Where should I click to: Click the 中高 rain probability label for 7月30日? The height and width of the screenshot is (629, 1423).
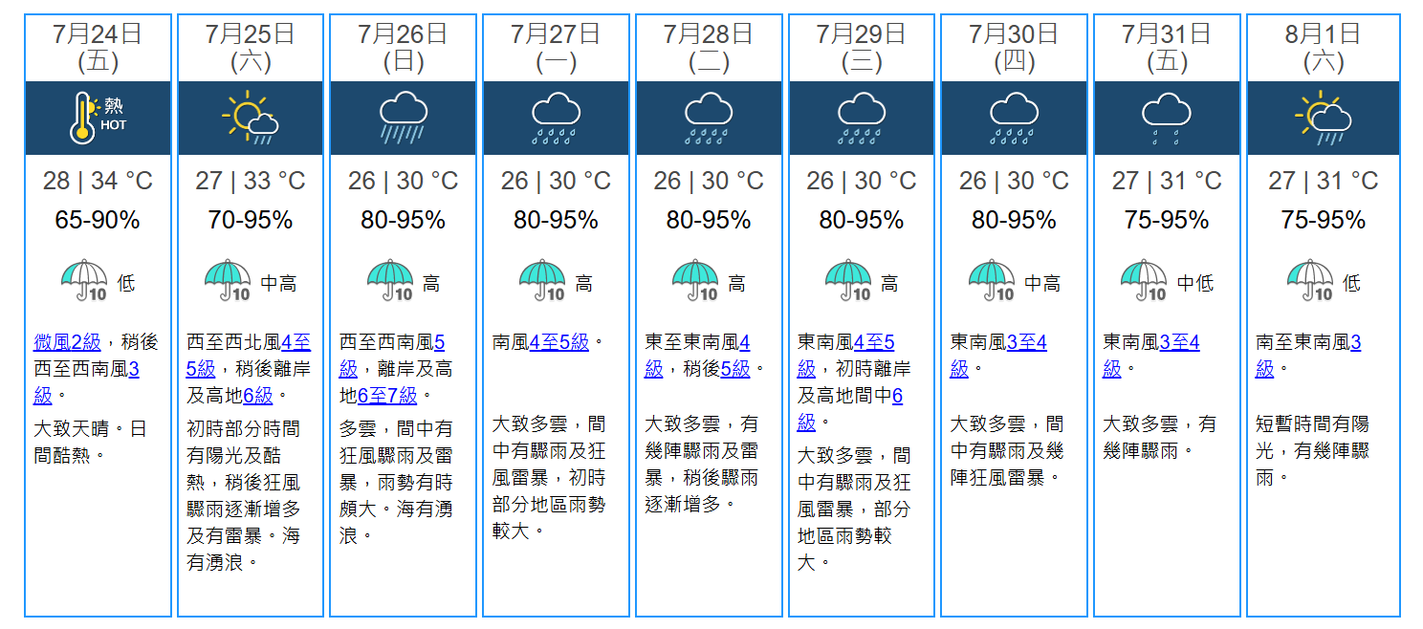(x=1043, y=283)
